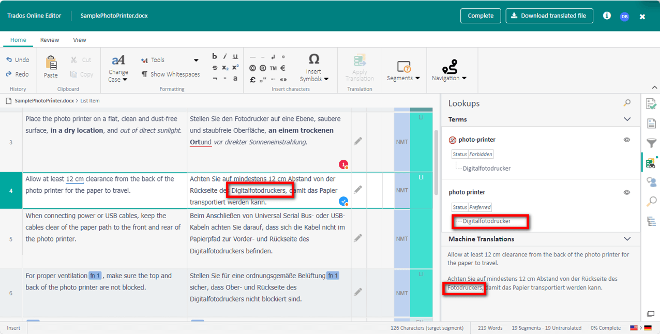The width and height of the screenshot is (660, 334).
Task: Insert the euro sign character
Action: (283, 68)
